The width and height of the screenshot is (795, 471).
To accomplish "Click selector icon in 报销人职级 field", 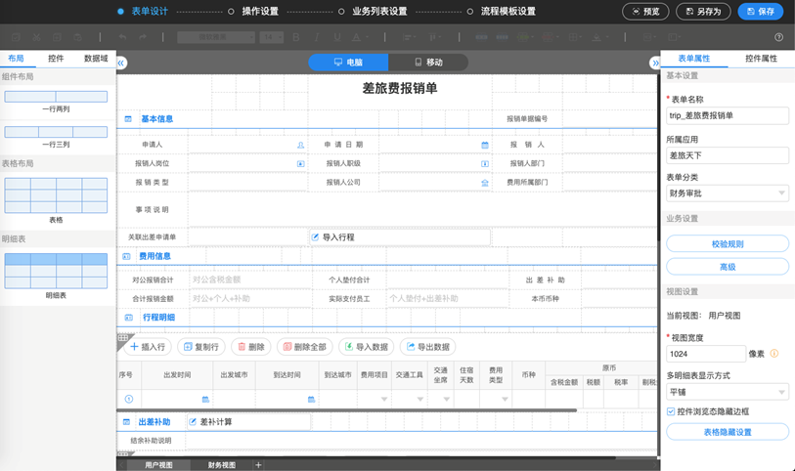I will tap(485, 163).
